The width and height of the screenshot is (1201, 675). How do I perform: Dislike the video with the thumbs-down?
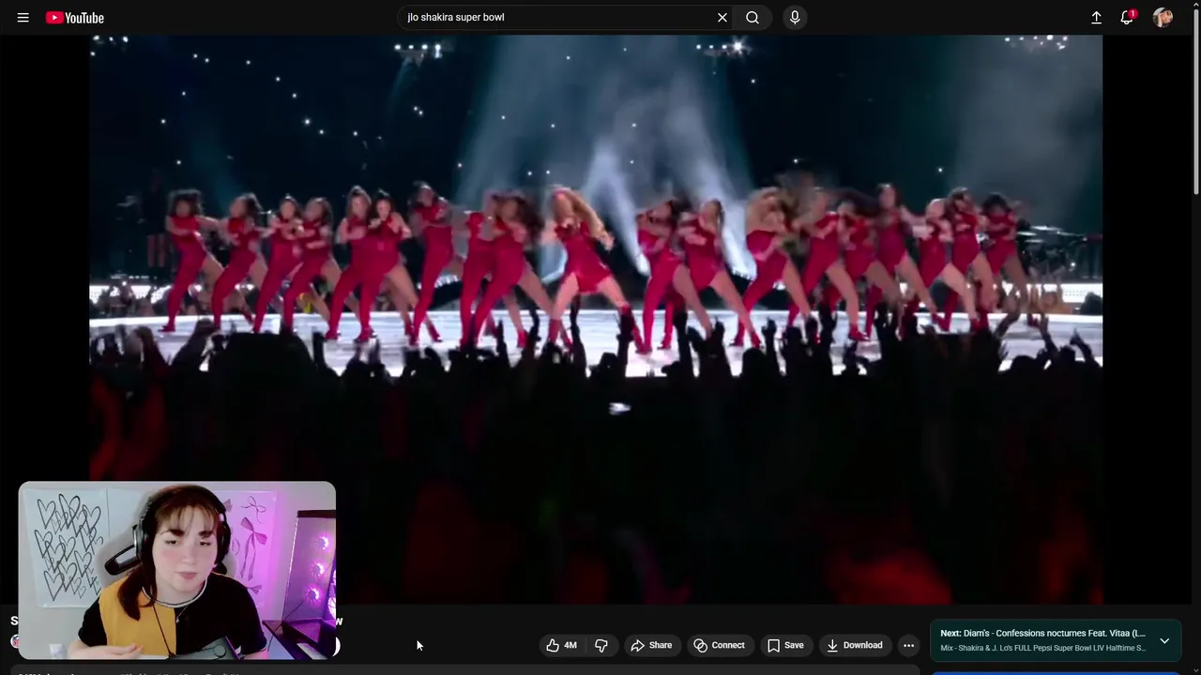[x=601, y=645]
